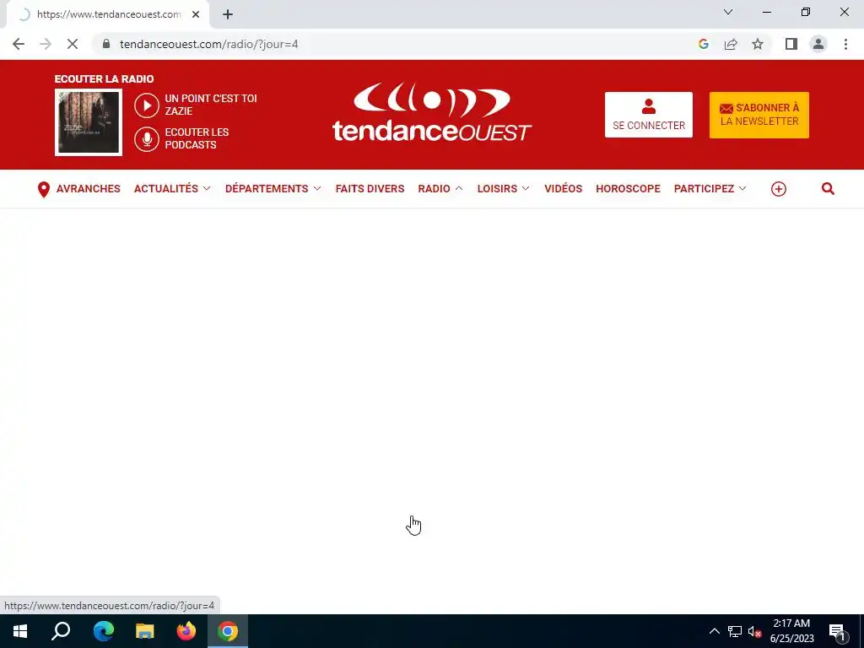
Task: Open the Zazie album cover thumbnail
Action: (88, 122)
